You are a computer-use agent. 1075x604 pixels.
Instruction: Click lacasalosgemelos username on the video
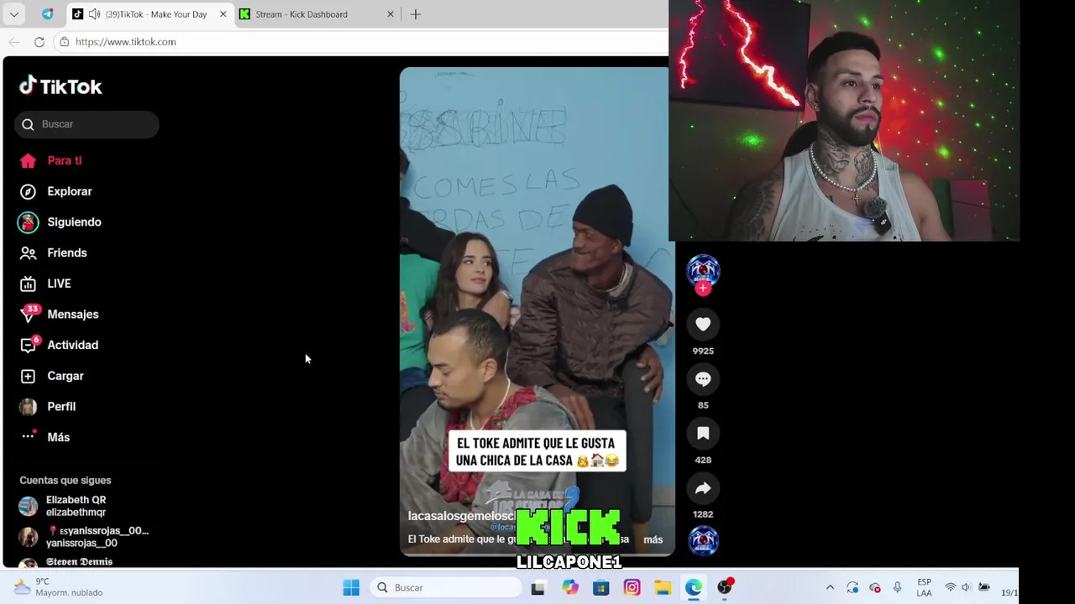pyautogui.click(x=460, y=516)
